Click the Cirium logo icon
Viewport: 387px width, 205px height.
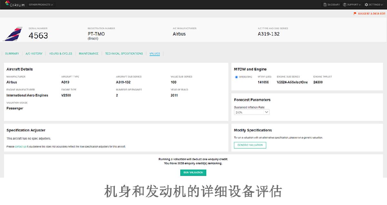(x=8, y=3)
